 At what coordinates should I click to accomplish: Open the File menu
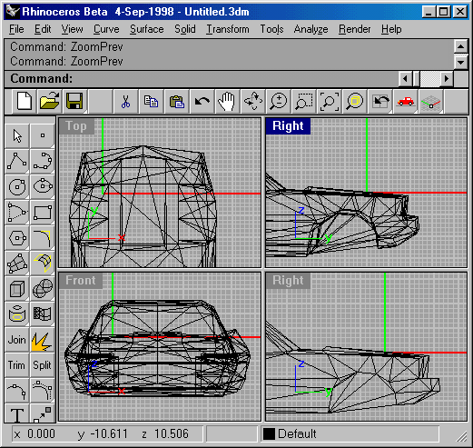pos(16,29)
